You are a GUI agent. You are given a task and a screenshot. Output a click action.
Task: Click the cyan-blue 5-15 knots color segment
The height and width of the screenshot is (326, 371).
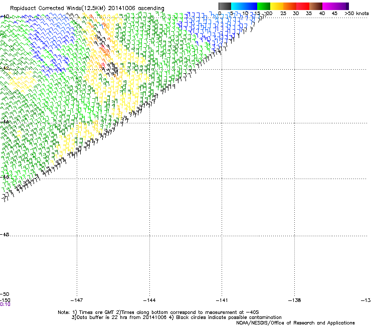(x=244, y=6)
